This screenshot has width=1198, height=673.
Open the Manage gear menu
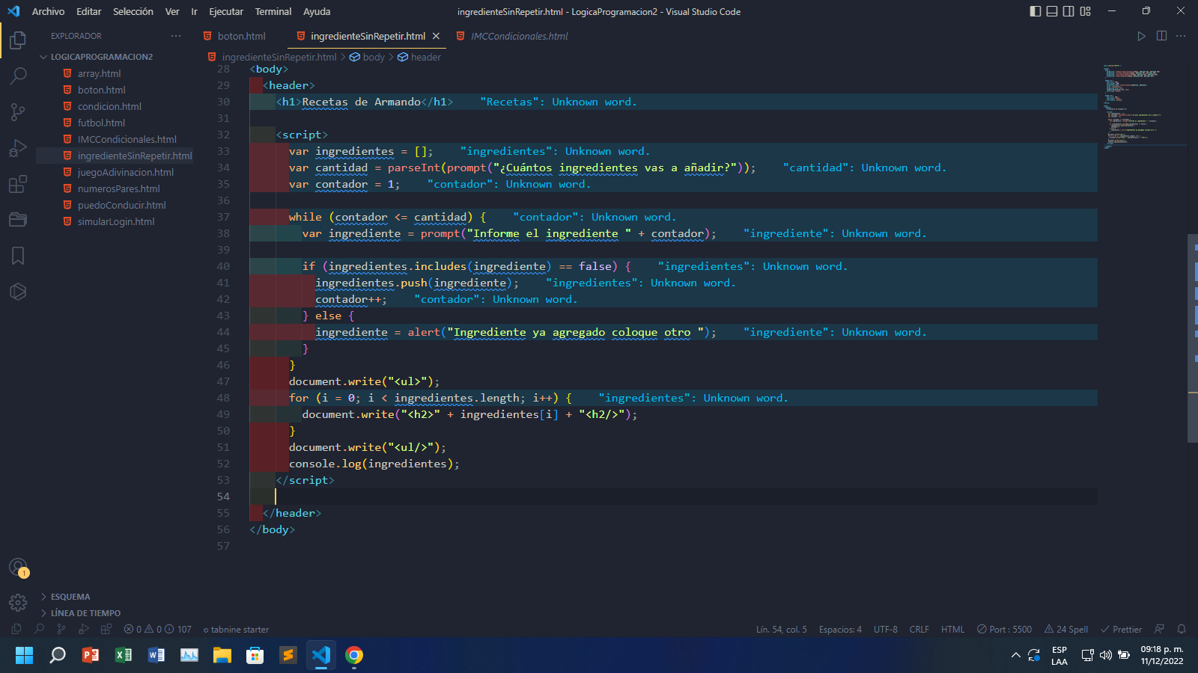[18, 603]
